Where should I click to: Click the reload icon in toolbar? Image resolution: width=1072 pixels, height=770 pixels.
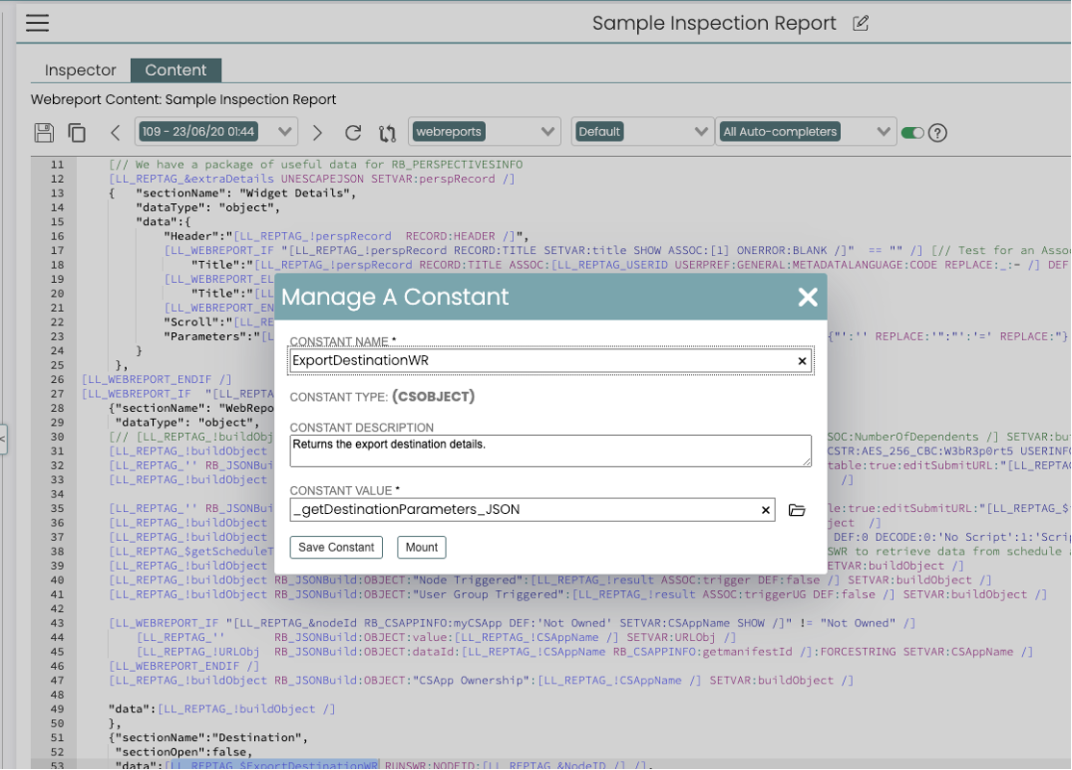[353, 133]
